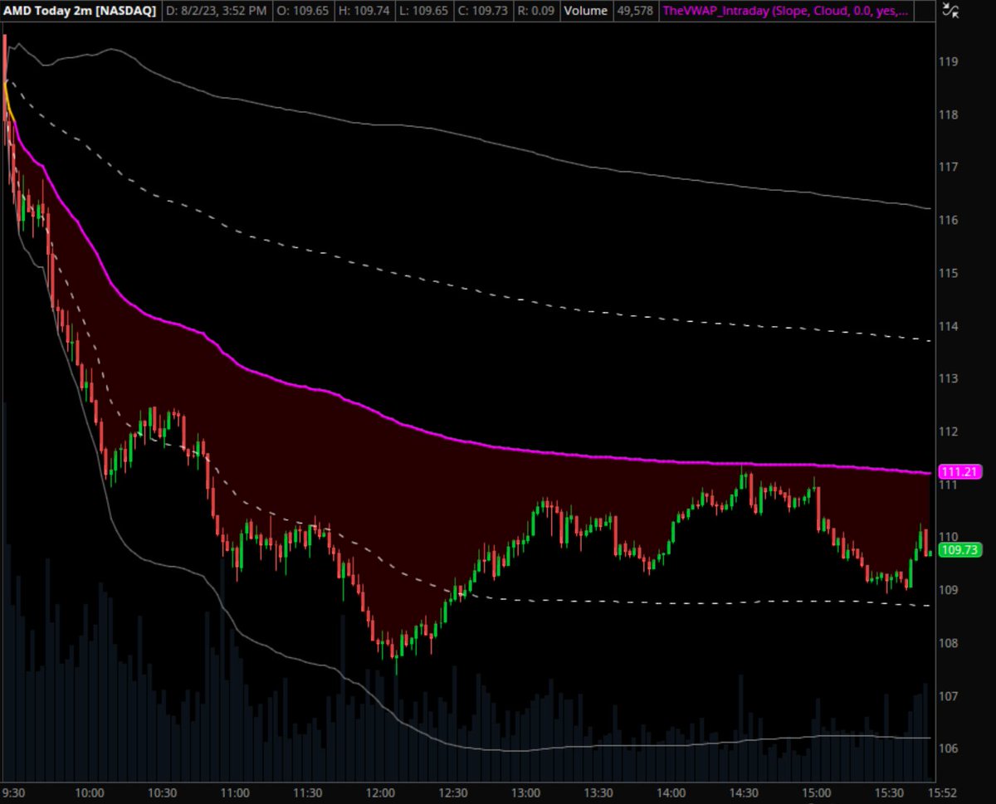Click the 15:00 time axis label

817,793
